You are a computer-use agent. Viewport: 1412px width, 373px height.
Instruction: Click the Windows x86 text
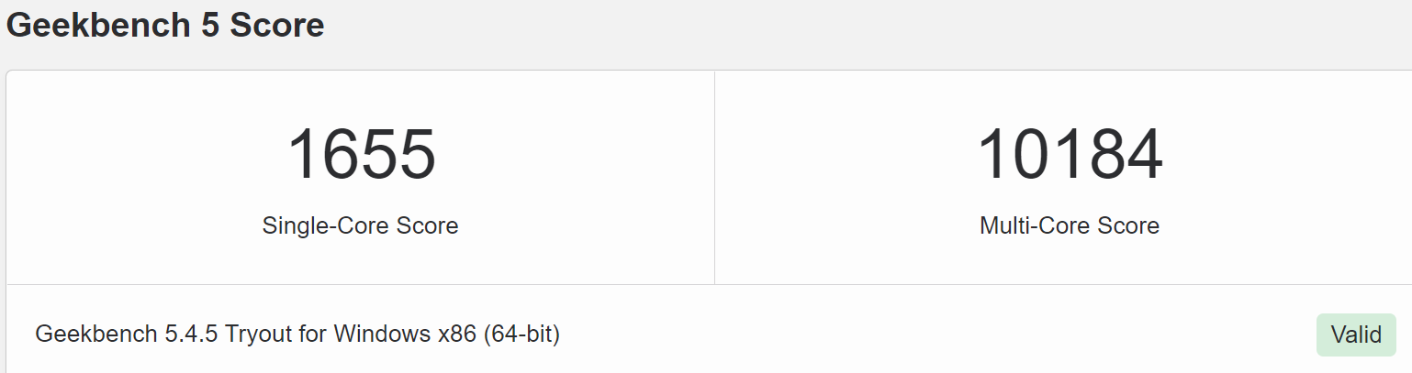404,335
